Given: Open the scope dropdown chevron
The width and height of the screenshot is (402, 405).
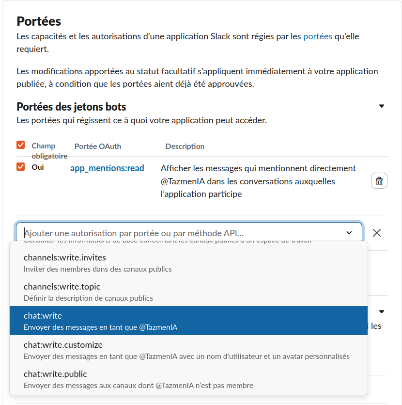Looking at the screenshot, I should tap(349, 233).
